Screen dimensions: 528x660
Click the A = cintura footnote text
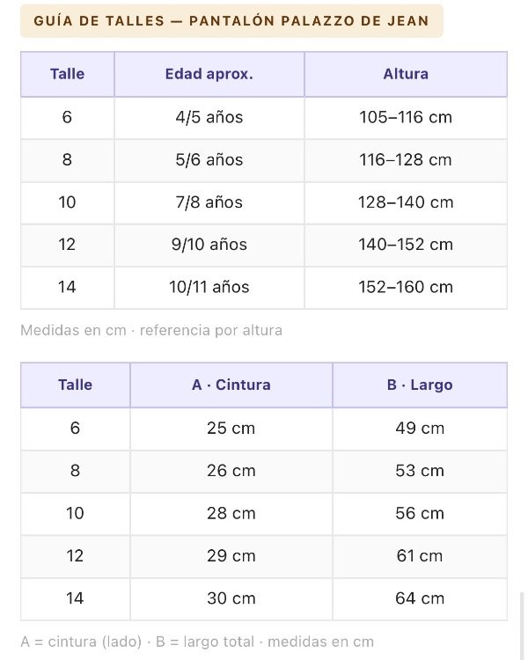pyautogui.click(x=197, y=642)
